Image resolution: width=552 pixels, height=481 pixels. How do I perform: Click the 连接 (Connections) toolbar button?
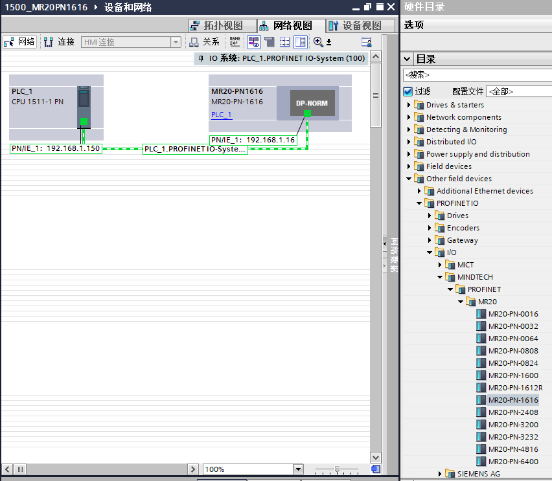click(x=59, y=42)
